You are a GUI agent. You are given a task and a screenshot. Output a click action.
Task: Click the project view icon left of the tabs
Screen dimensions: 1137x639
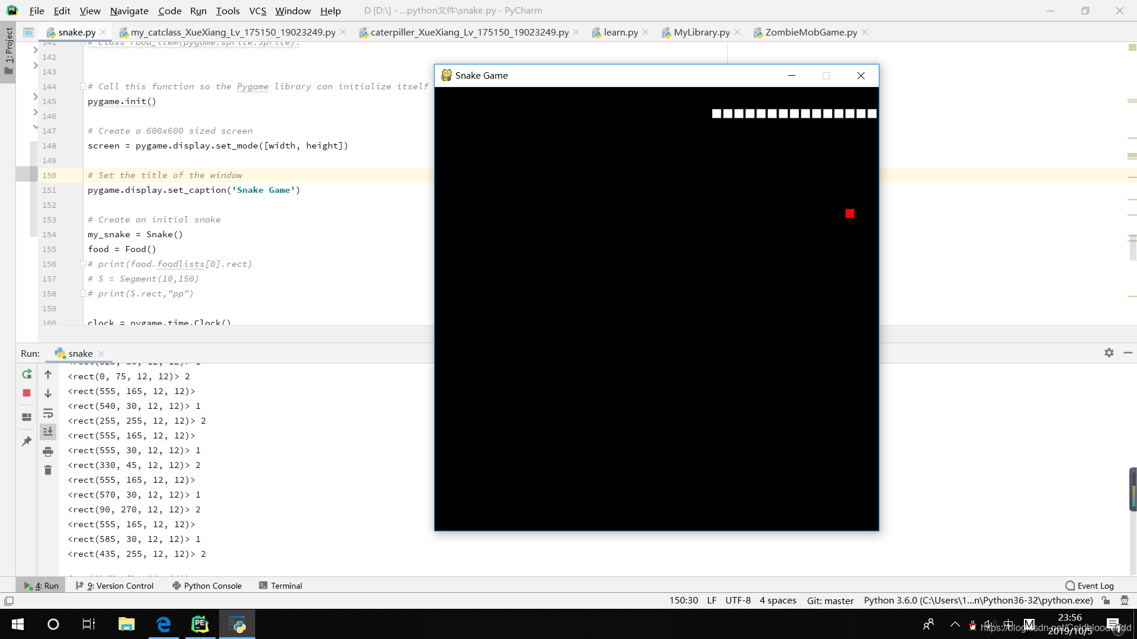point(28,32)
